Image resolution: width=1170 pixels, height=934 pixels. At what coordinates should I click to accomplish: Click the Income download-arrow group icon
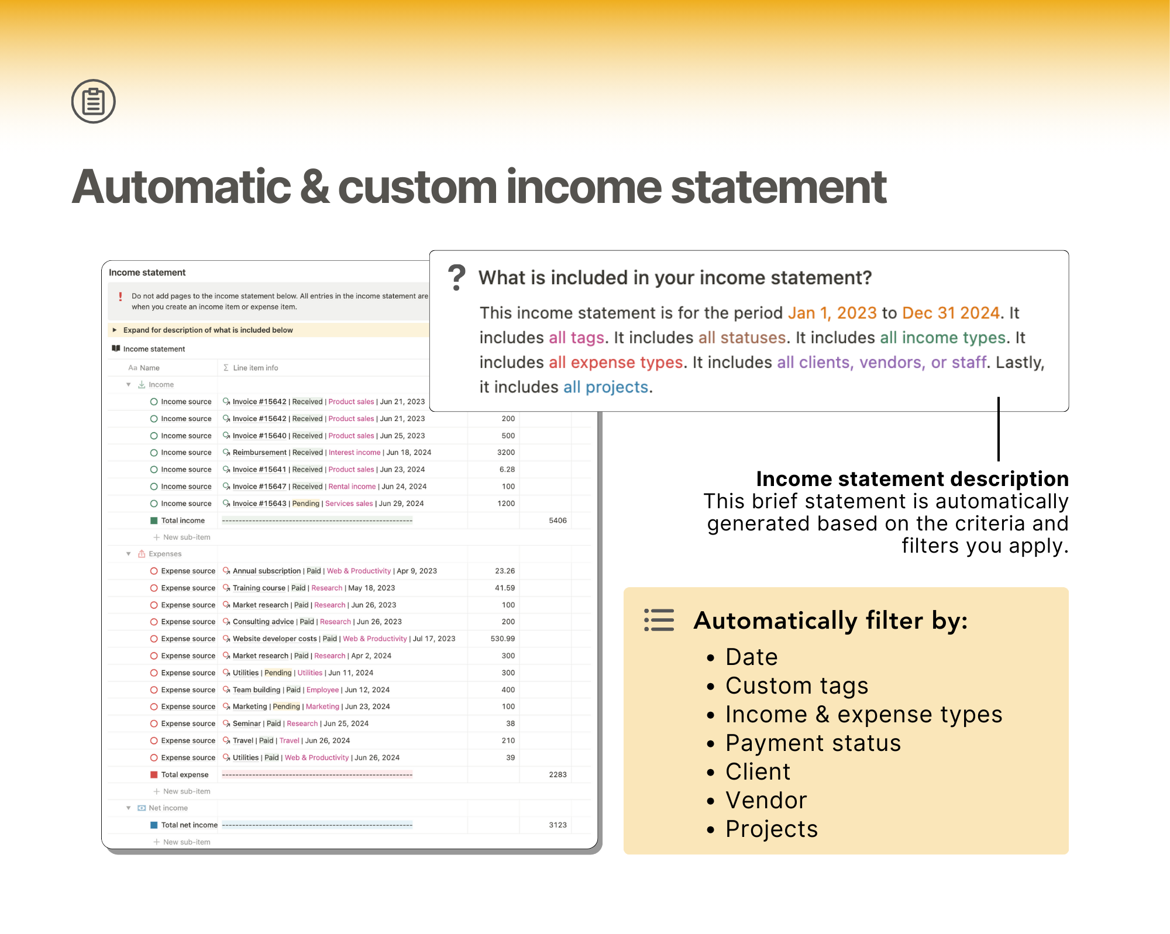[x=142, y=385]
